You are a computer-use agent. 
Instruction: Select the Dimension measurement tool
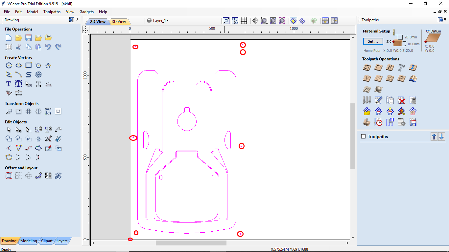[19, 93]
